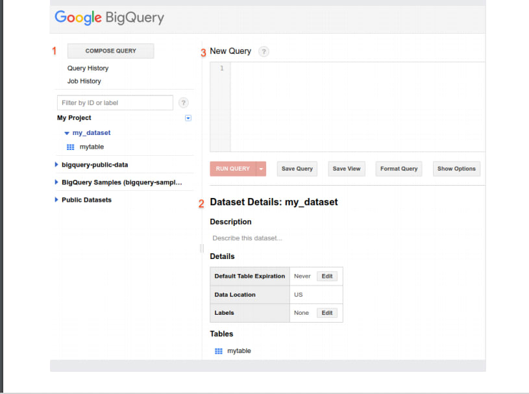The height and width of the screenshot is (394, 529).
Task: Click the panel splitter handle between sidebar and details
Action: click(x=202, y=248)
